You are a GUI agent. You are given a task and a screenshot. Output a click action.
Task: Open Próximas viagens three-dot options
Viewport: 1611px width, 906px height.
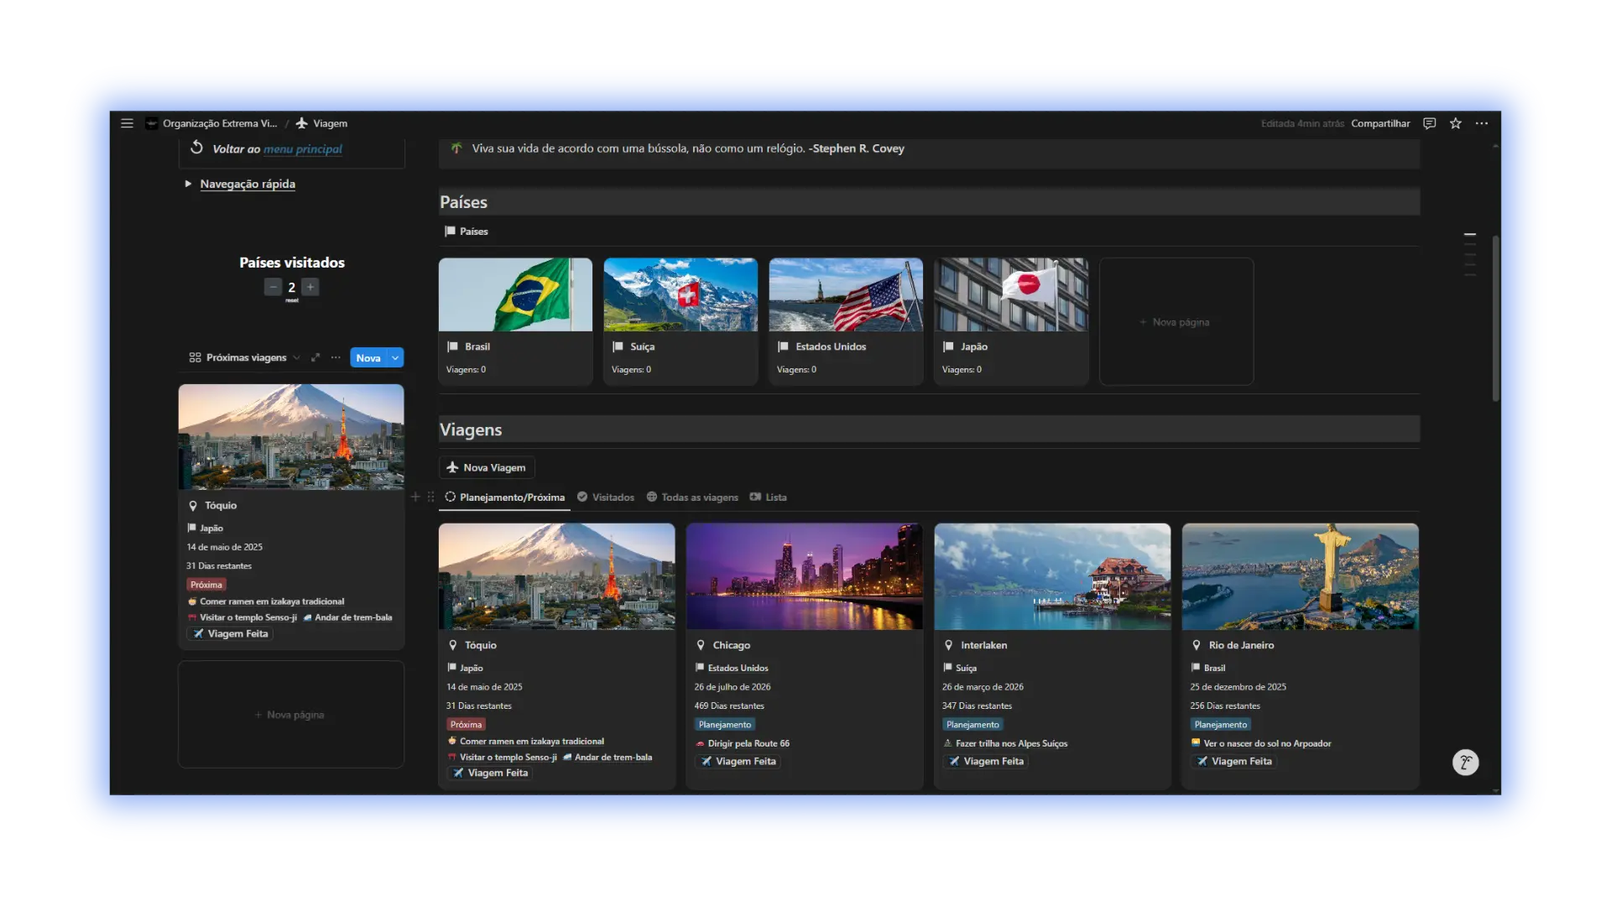[x=336, y=357]
